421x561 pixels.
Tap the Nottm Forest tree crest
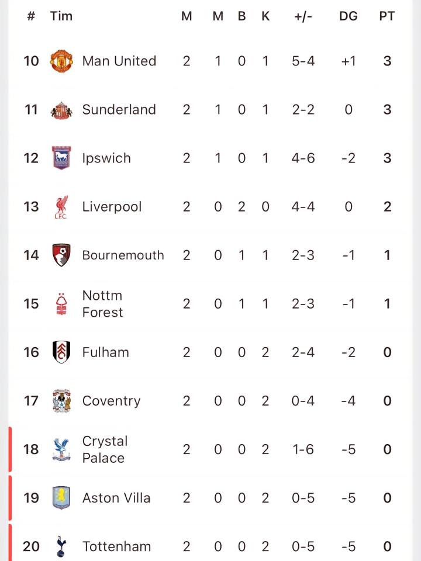tap(61, 304)
